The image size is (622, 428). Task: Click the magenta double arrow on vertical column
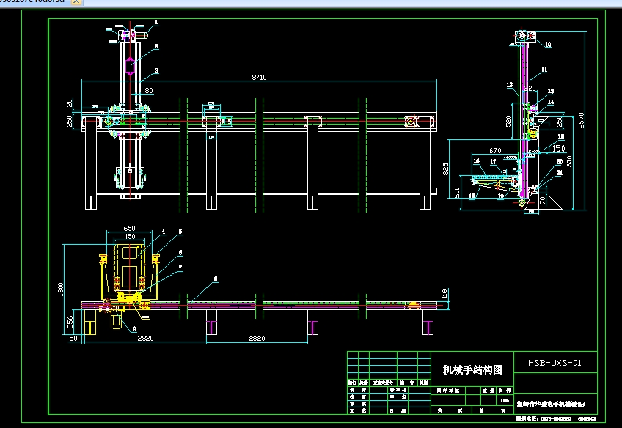click(x=131, y=66)
